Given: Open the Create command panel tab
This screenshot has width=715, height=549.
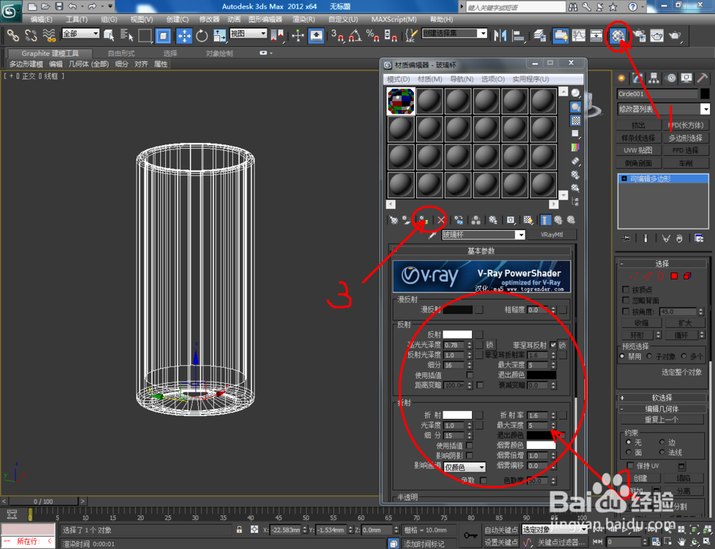Looking at the screenshot, I should (621, 78).
